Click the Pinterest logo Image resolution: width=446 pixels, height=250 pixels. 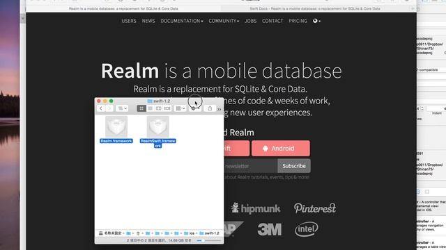tap(315, 208)
